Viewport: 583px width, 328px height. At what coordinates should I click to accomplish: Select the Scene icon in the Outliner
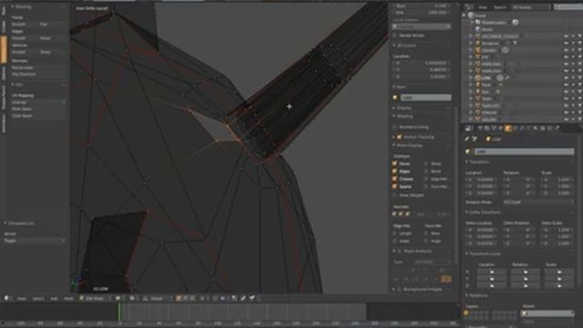coord(471,15)
